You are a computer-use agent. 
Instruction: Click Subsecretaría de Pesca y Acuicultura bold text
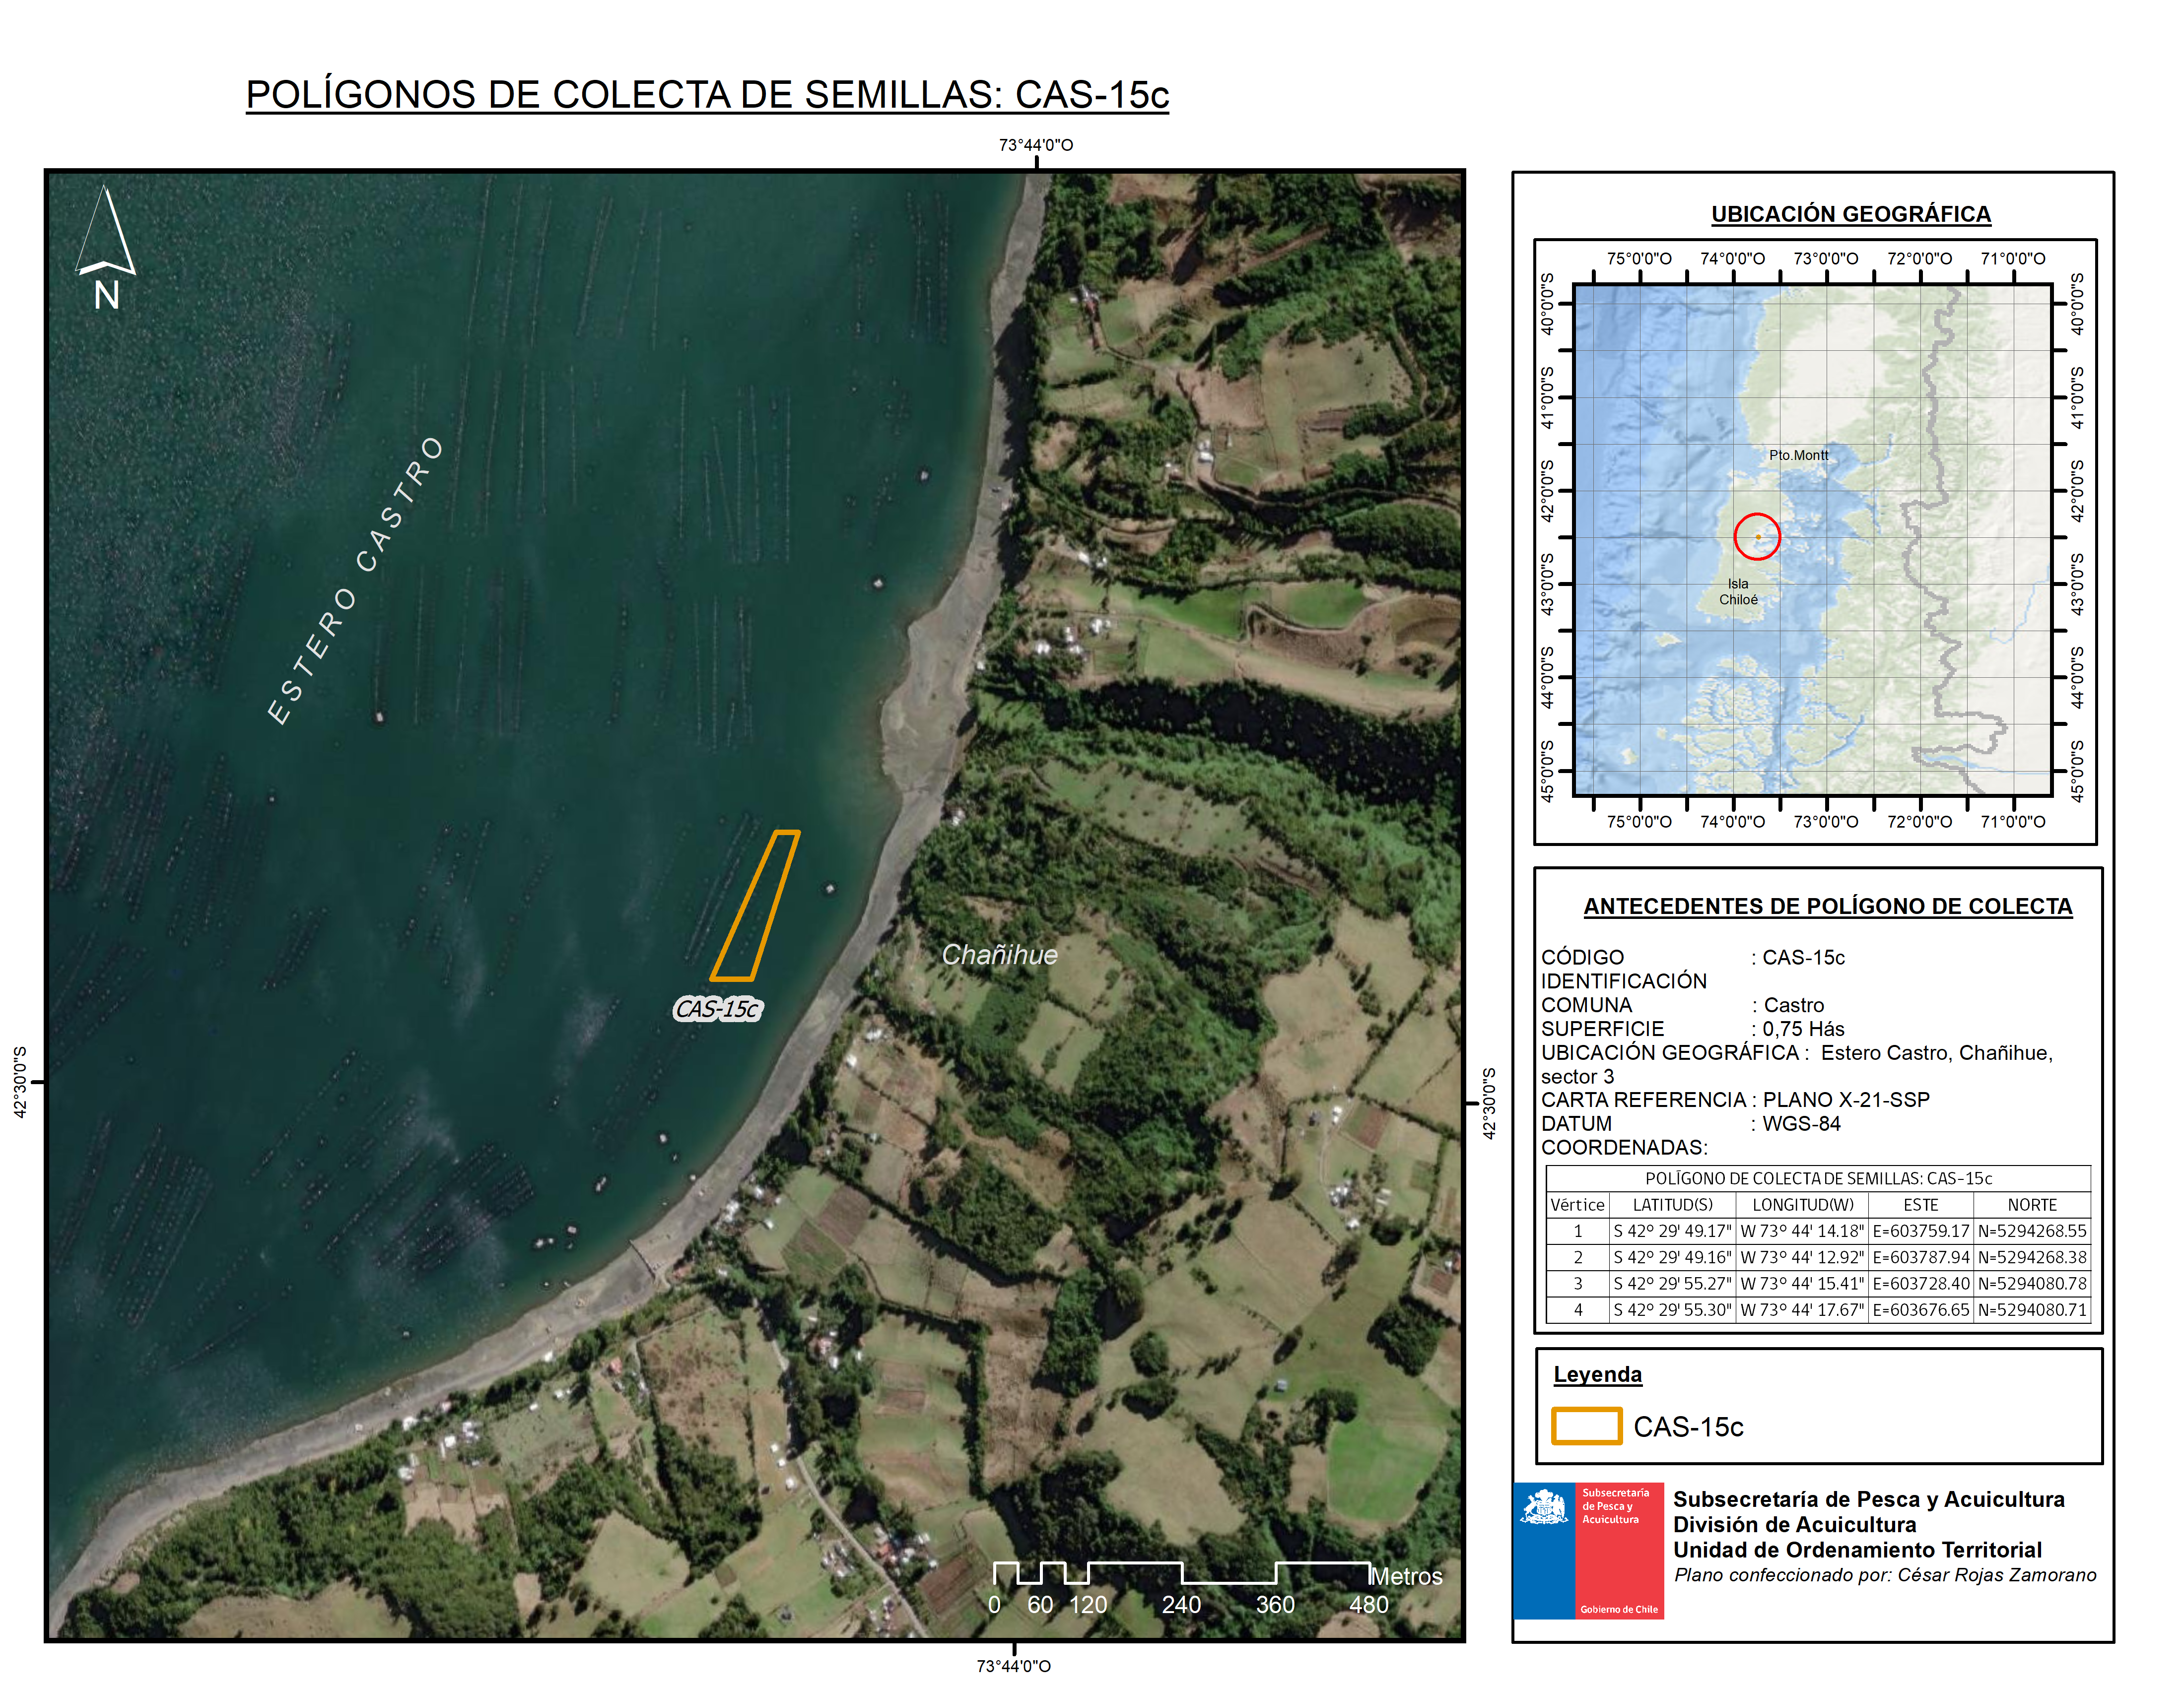(x=1868, y=1499)
